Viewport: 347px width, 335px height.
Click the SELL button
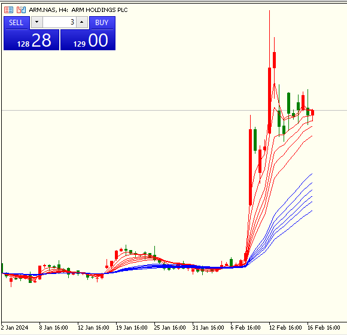point(16,23)
